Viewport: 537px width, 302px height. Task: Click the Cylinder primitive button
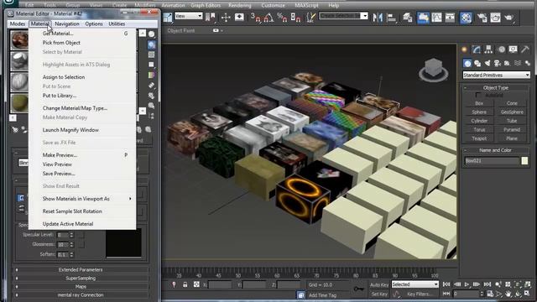point(479,121)
